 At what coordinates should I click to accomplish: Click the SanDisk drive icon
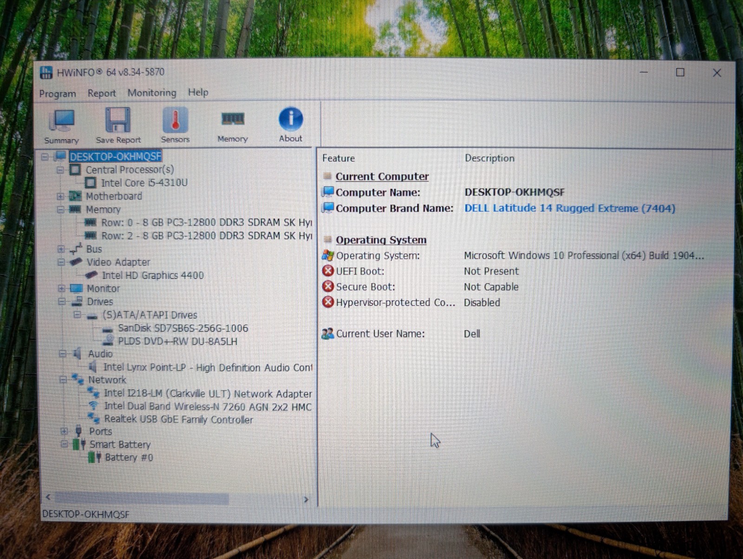[108, 329]
